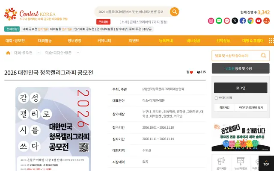
Task: Open the 인기대외활동 link
Action: [x=105, y=29]
